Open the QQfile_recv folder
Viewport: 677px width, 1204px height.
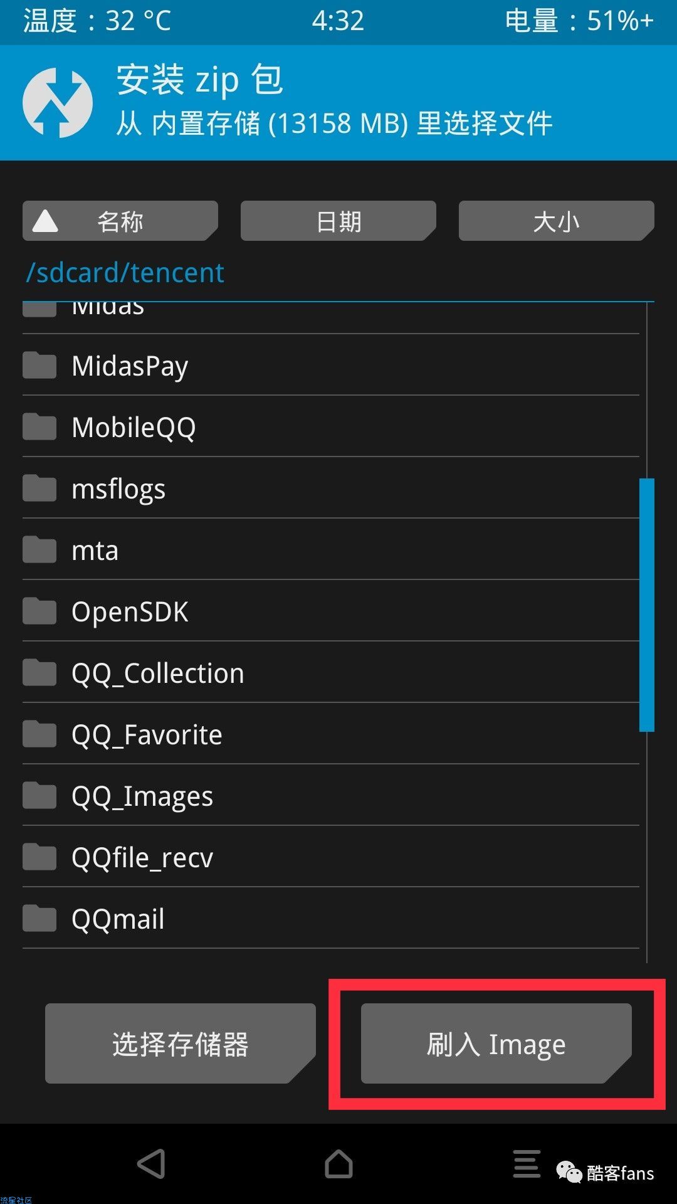[x=331, y=857]
